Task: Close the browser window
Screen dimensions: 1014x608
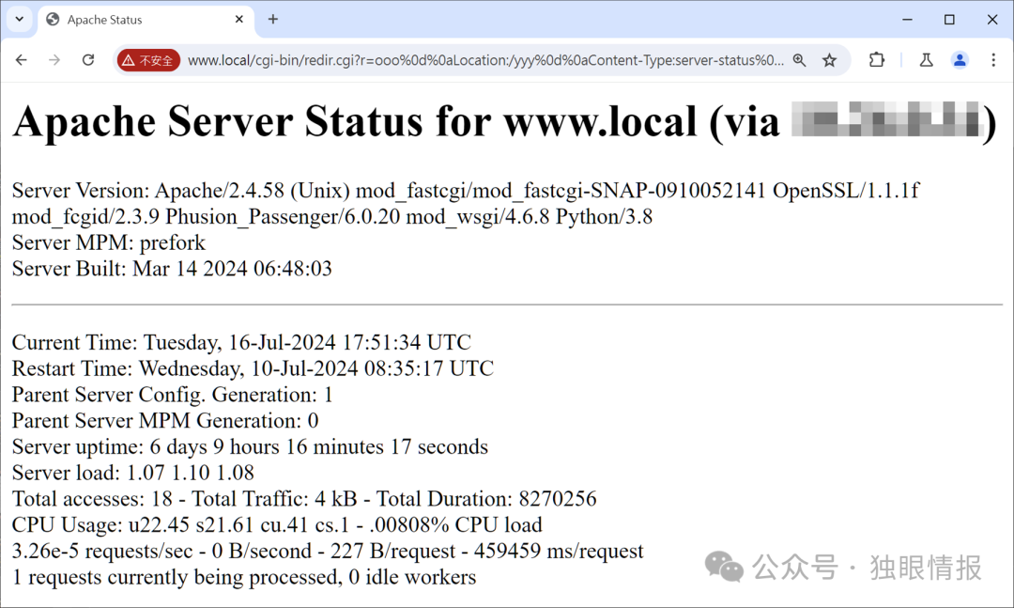Action: coord(992,20)
